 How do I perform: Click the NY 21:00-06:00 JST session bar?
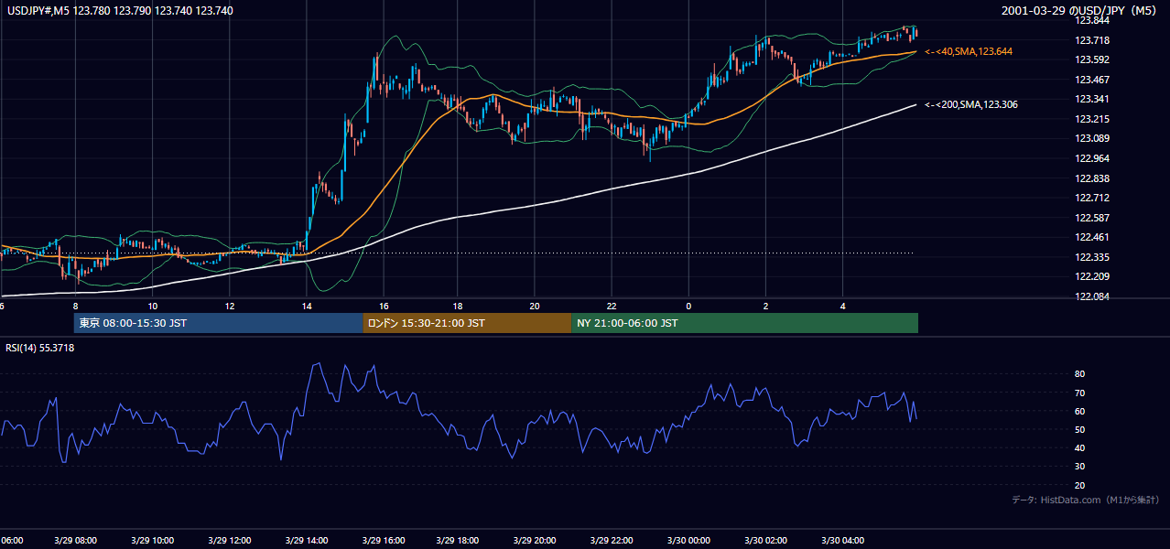tap(744, 323)
